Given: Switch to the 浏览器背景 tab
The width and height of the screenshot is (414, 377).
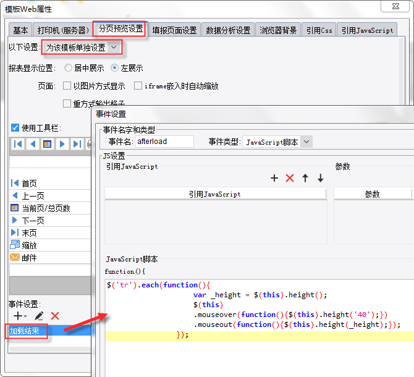Looking at the screenshot, I should coord(278,30).
